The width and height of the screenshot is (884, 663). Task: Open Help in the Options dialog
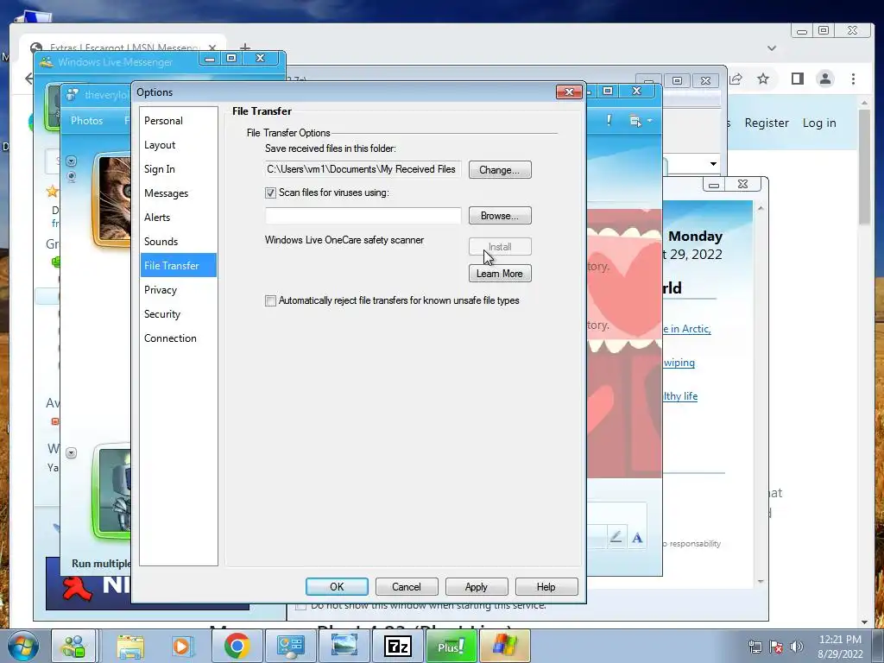coord(546,587)
